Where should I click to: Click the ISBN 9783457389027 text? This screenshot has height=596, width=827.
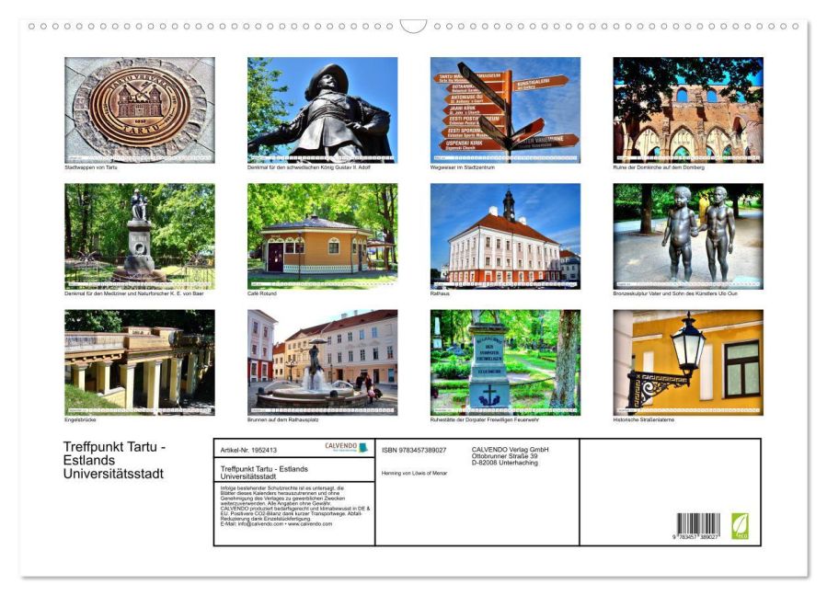414,450
